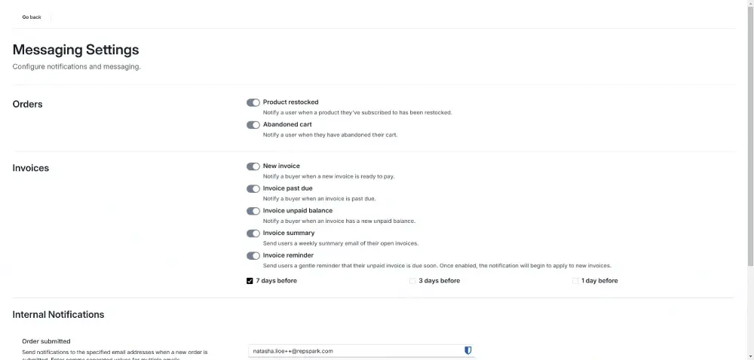Viewport: 754px width, 360px height.
Task: Click the Invoices section heading
Action: click(x=31, y=168)
